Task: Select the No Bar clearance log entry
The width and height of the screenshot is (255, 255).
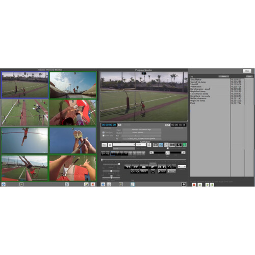Action: click(x=198, y=98)
